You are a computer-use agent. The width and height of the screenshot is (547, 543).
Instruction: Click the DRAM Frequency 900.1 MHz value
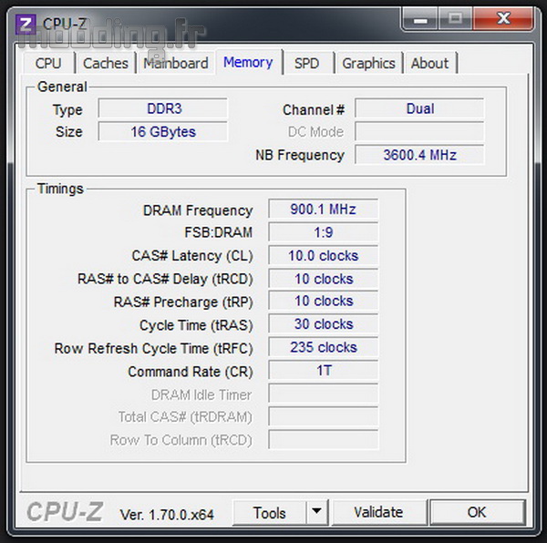pos(324,210)
